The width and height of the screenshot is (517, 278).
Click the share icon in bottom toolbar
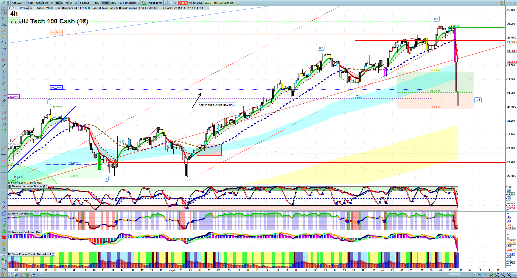pos(10,275)
